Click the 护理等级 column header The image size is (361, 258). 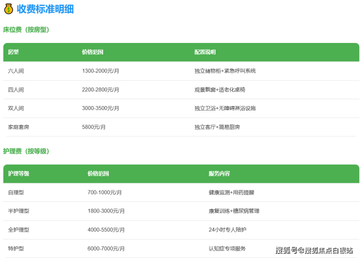(19, 174)
